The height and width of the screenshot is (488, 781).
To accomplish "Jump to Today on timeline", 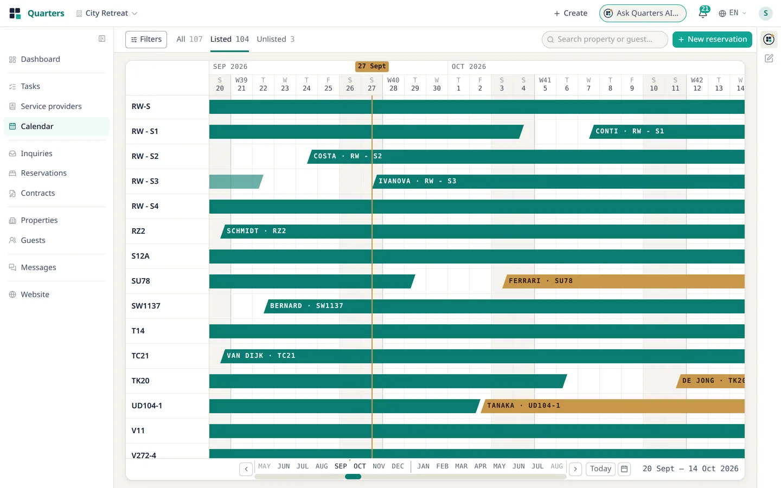I will coord(600,469).
